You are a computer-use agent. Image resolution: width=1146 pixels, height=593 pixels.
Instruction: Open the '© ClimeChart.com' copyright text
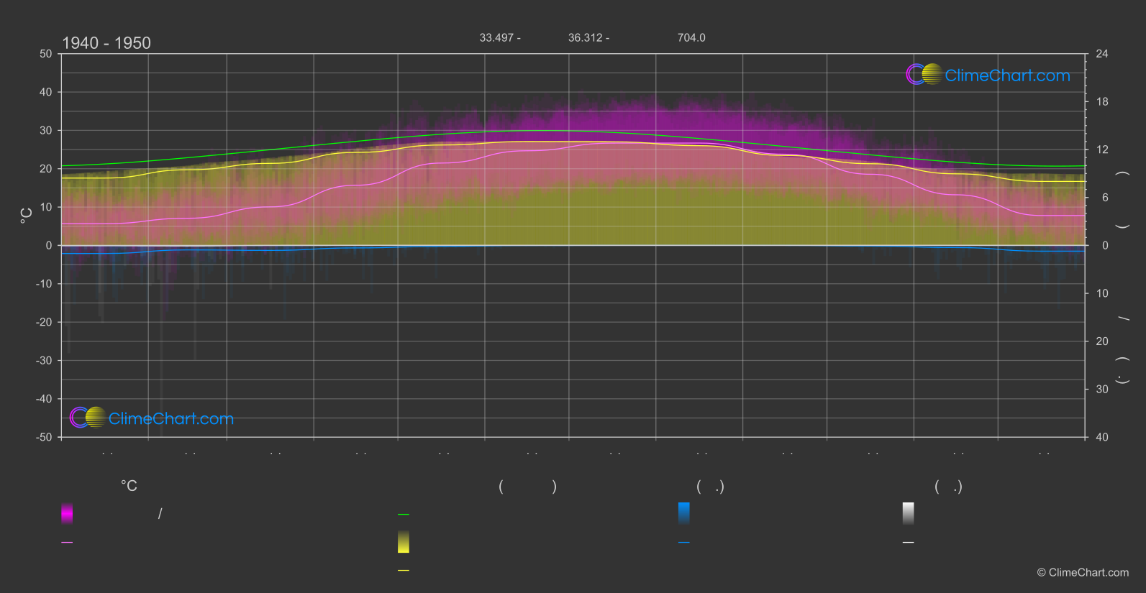(1083, 573)
